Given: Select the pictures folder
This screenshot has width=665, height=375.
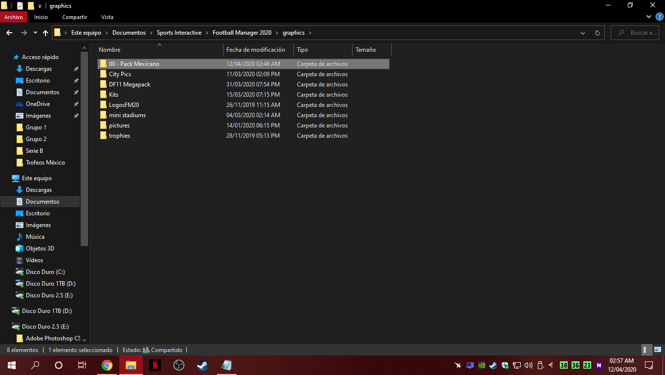Looking at the screenshot, I should [244, 125].
